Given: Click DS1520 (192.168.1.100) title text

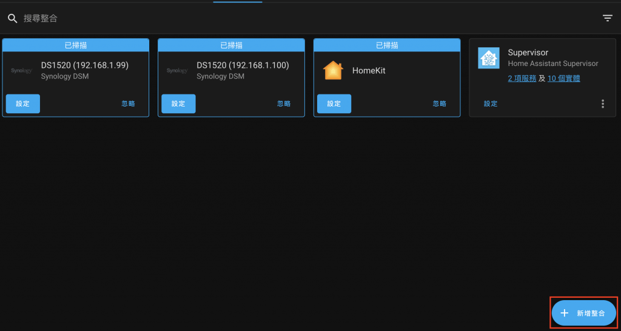Looking at the screenshot, I should point(243,65).
